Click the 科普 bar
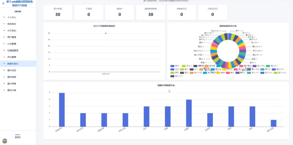 168,117
